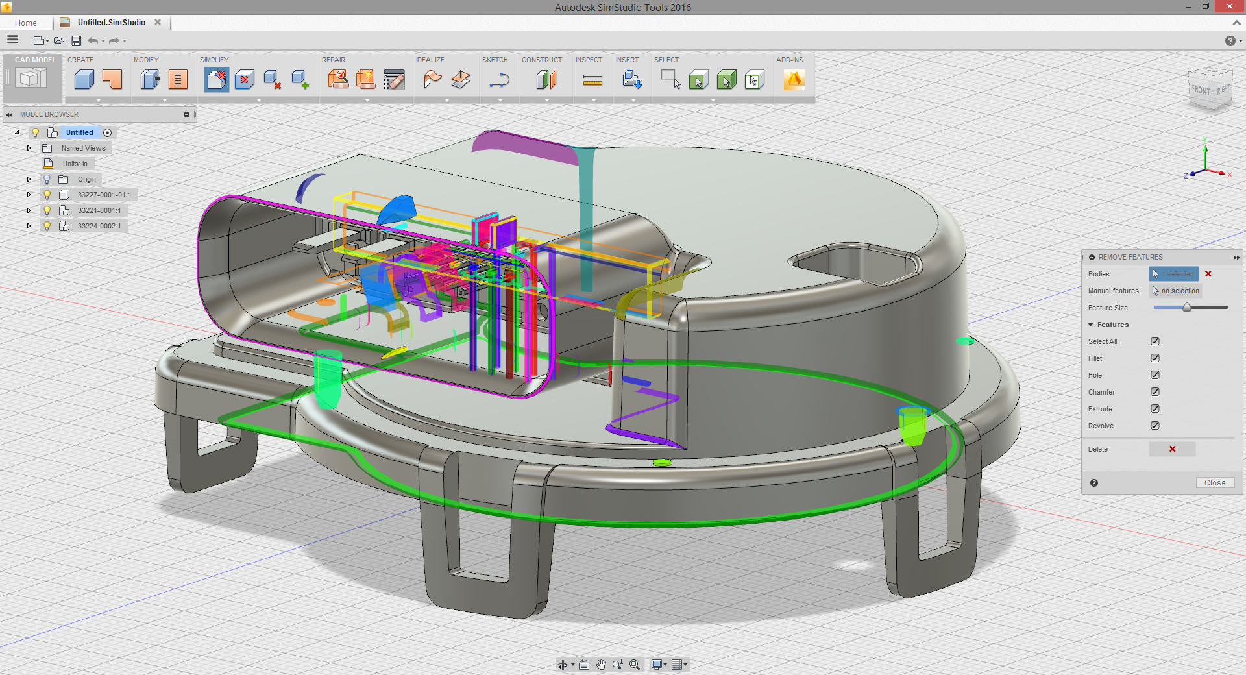Click the Save document icon
This screenshot has height=675, width=1246.
pyautogui.click(x=75, y=40)
